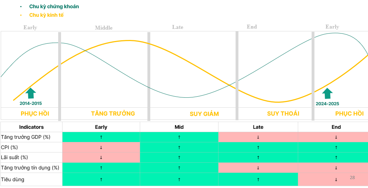Select the Chu kỳ kinh tế legend entry
Screen dimensions: 368x188
pos(46,15)
